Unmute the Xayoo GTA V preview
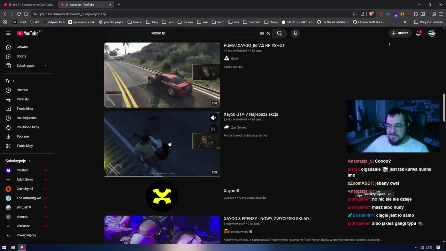The image size is (446, 251). tap(214, 118)
